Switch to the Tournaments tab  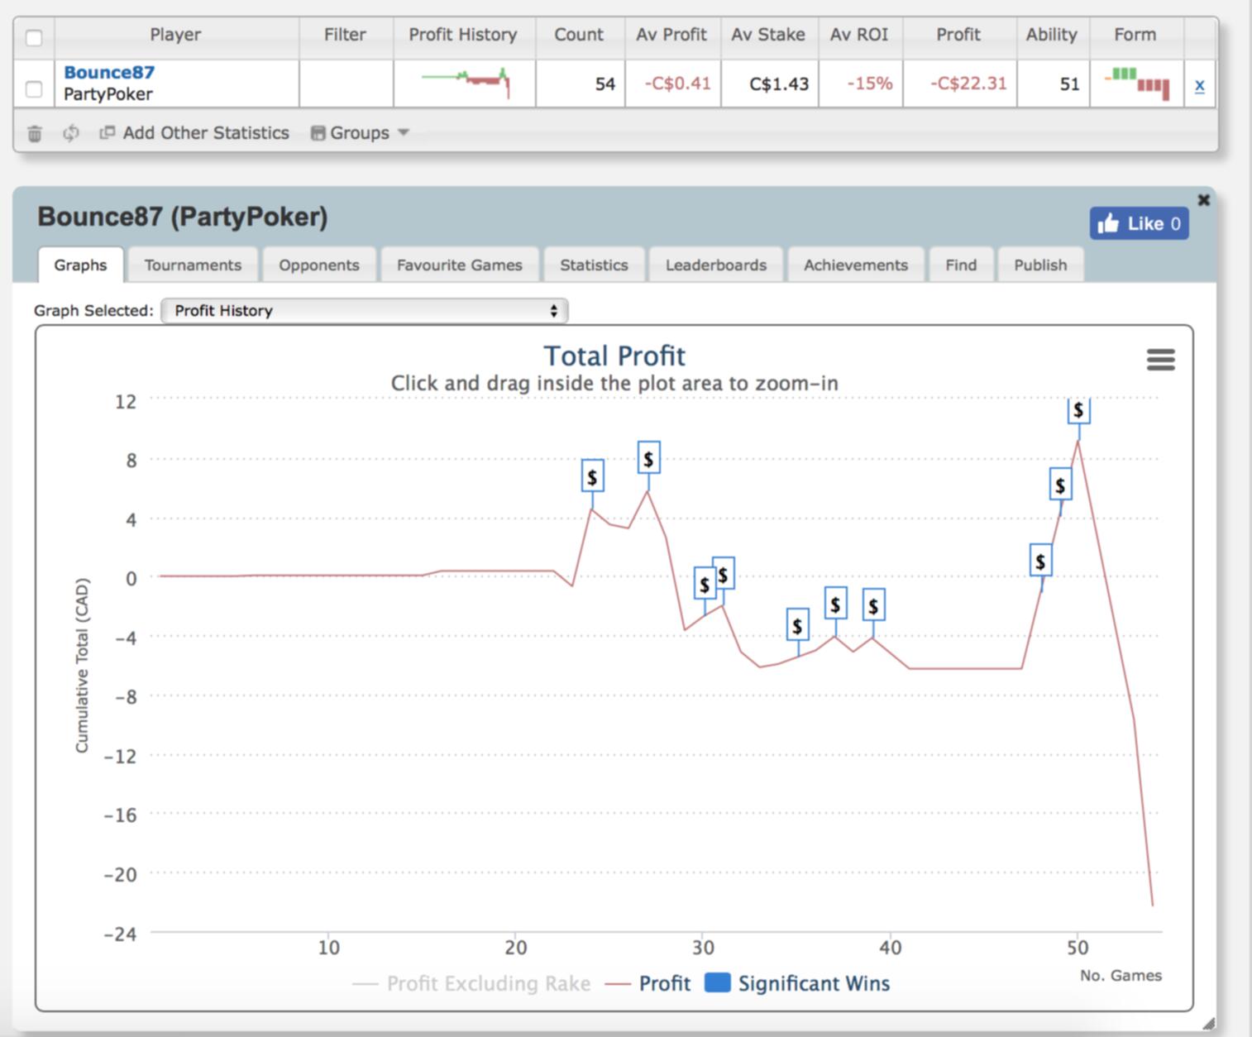click(193, 265)
